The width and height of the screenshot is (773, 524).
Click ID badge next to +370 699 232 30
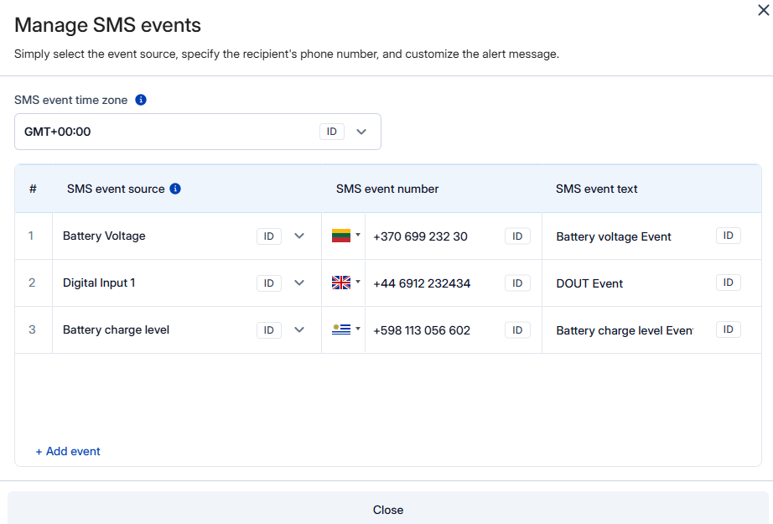[x=517, y=236]
